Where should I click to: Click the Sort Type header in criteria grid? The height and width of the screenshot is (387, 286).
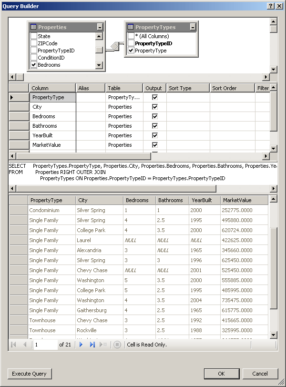(x=188, y=88)
